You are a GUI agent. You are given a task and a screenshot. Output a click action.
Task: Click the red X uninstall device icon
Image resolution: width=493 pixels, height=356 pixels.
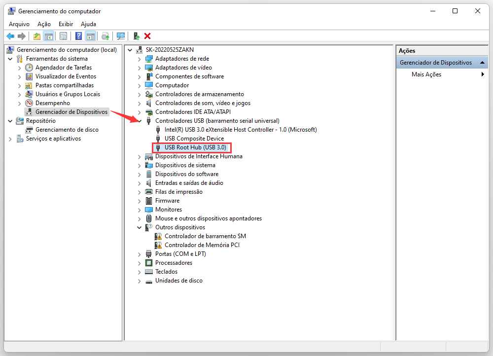coord(147,36)
